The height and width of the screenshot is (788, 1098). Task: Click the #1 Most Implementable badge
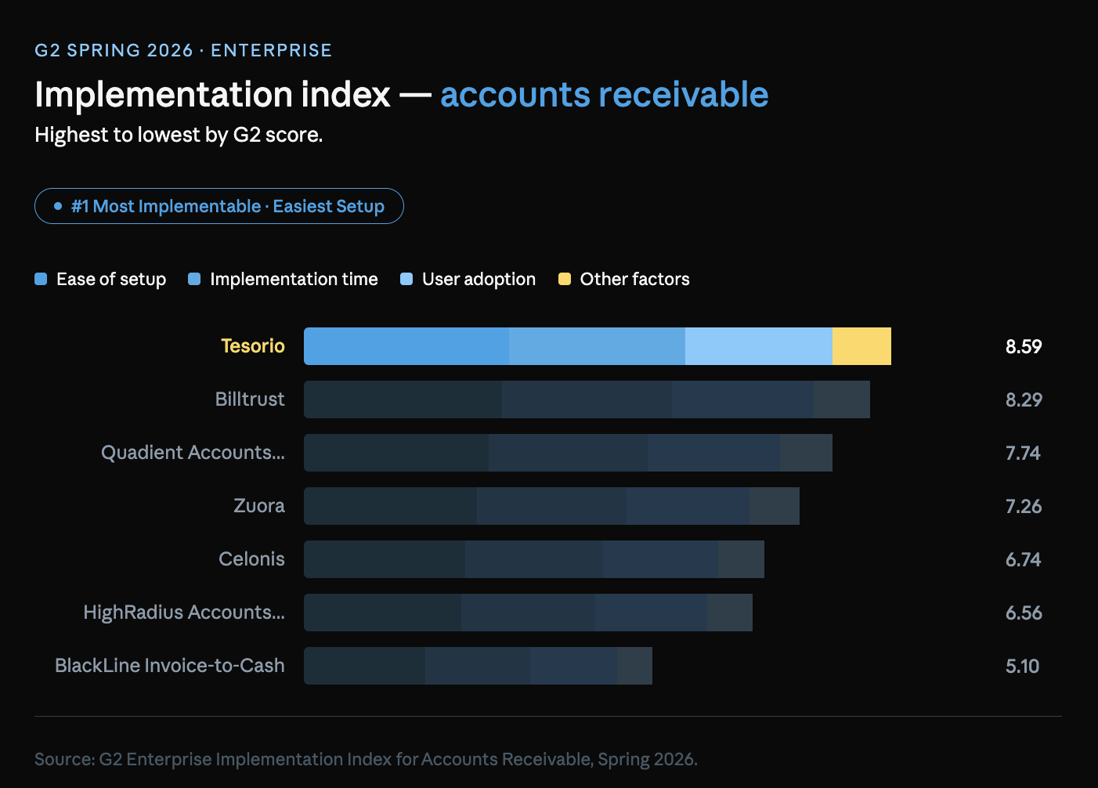[x=219, y=206]
